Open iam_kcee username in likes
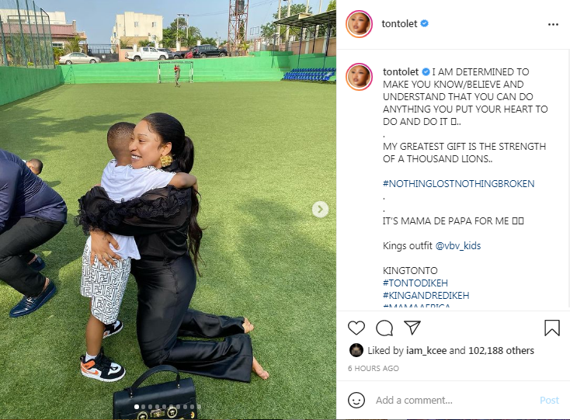The image size is (570, 420). (x=426, y=351)
